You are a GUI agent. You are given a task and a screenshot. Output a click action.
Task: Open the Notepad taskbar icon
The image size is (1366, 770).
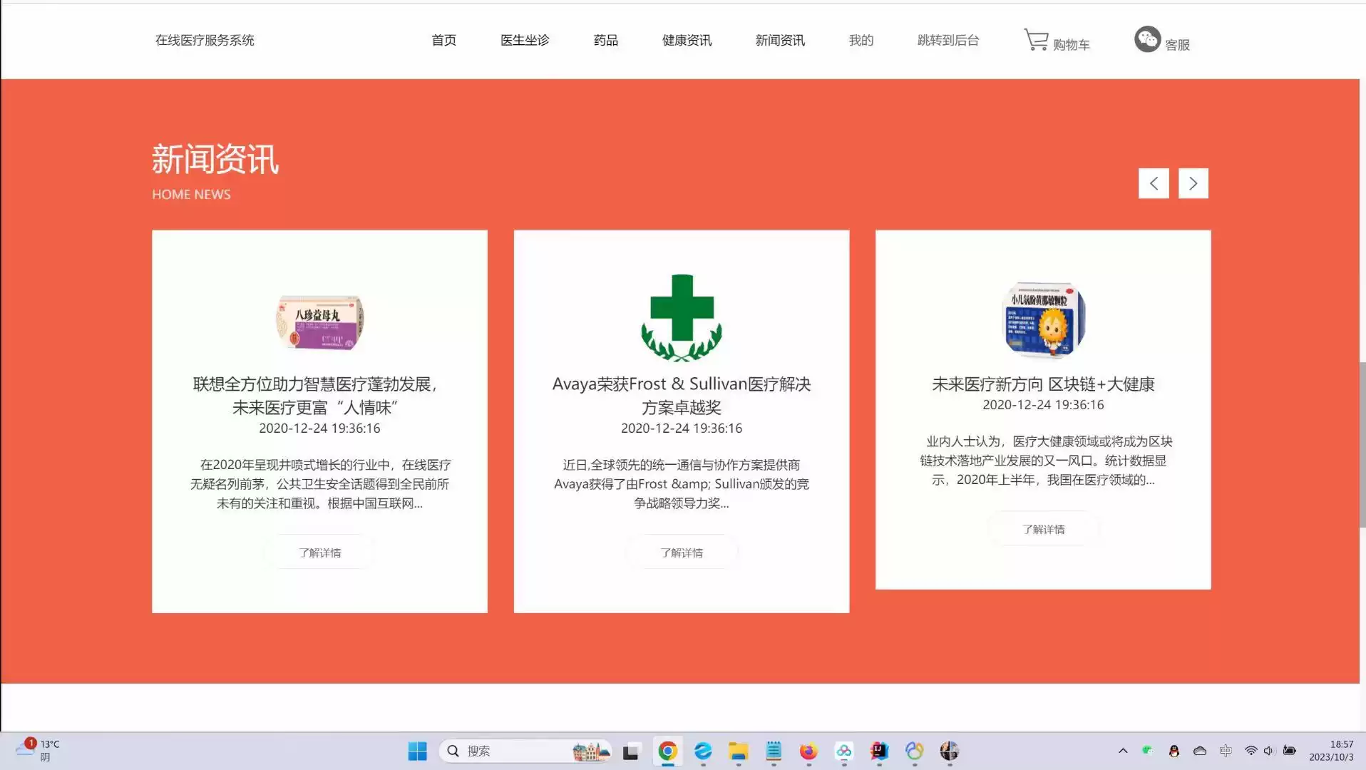coord(774,751)
